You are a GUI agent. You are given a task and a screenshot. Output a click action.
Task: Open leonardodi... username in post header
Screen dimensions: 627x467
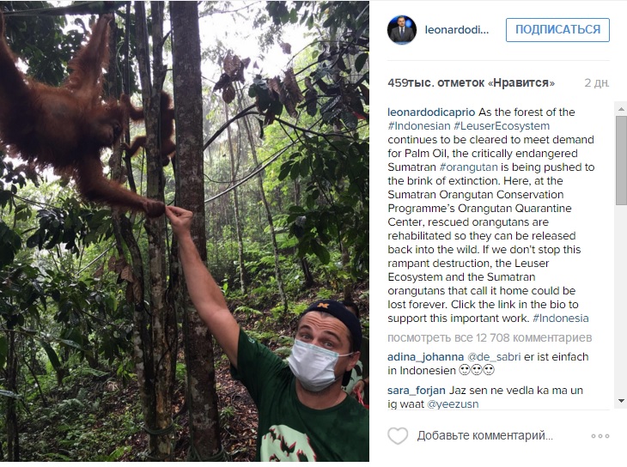pos(457,30)
